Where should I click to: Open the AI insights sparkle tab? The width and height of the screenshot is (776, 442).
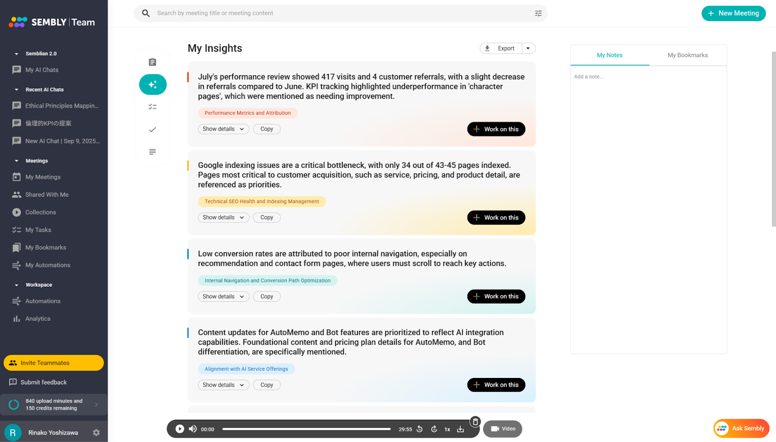point(153,84)
